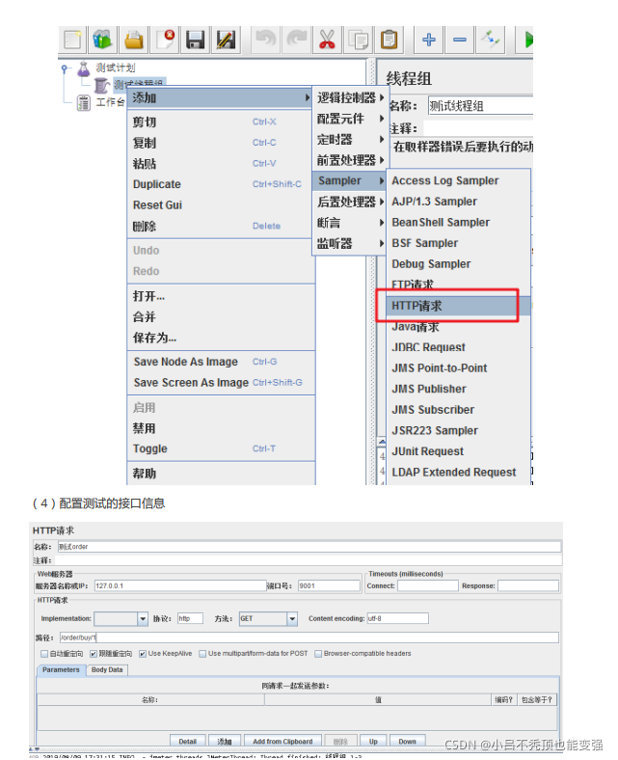The height and width of the screenshot is (760, 618).
Task: Click the Down button in parameters
Action: click(x=408, y=742)
